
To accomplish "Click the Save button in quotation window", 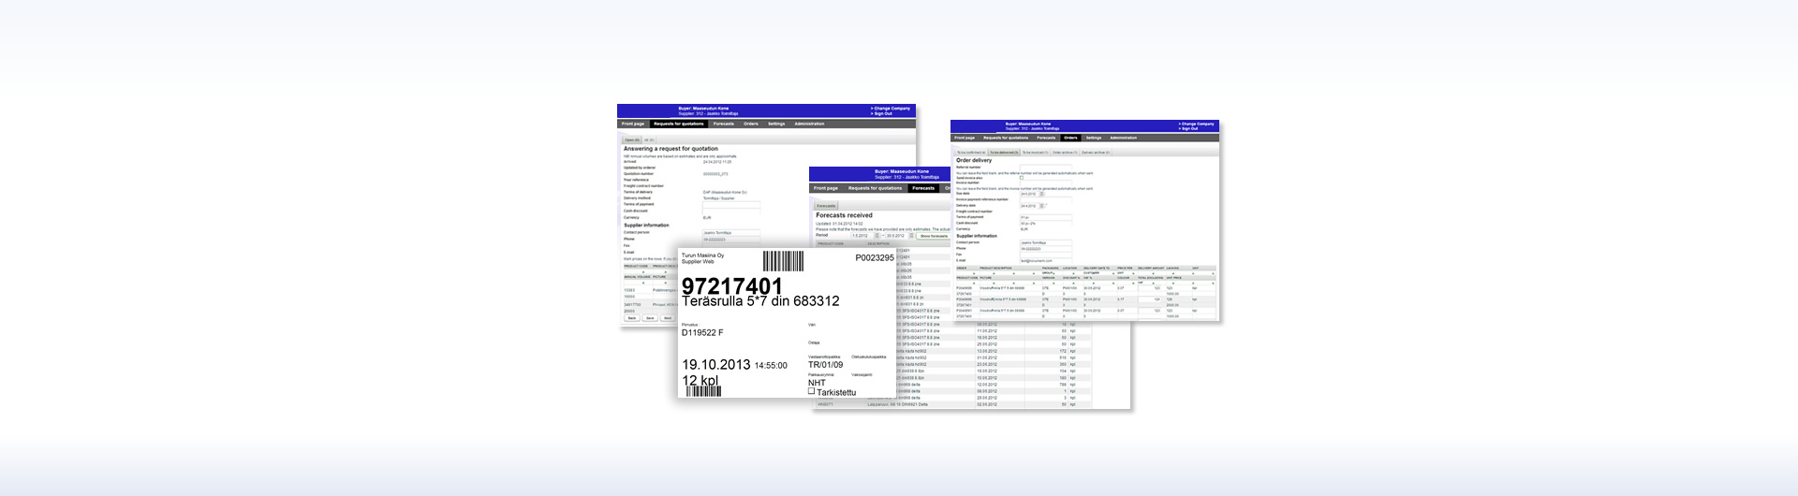I will coord(650,318).
